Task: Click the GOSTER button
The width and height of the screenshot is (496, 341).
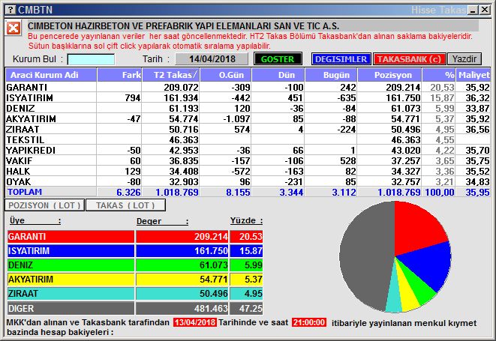Action: (x=278, y=59)
